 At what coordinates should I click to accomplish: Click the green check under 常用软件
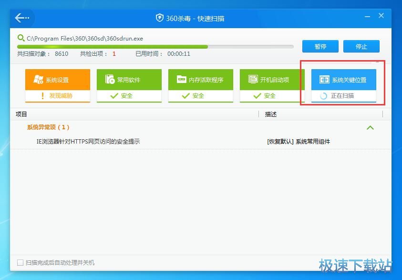coord(114,96)
